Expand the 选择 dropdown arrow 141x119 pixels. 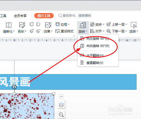click(137, 31)
